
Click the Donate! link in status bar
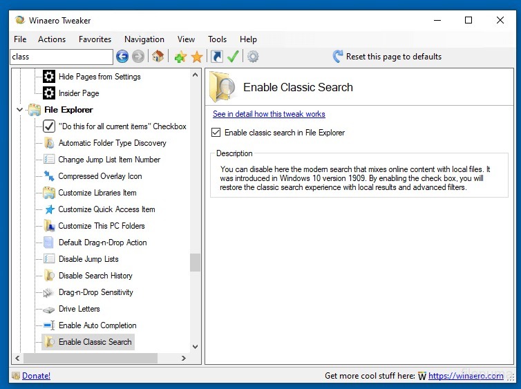pos(36,376)
